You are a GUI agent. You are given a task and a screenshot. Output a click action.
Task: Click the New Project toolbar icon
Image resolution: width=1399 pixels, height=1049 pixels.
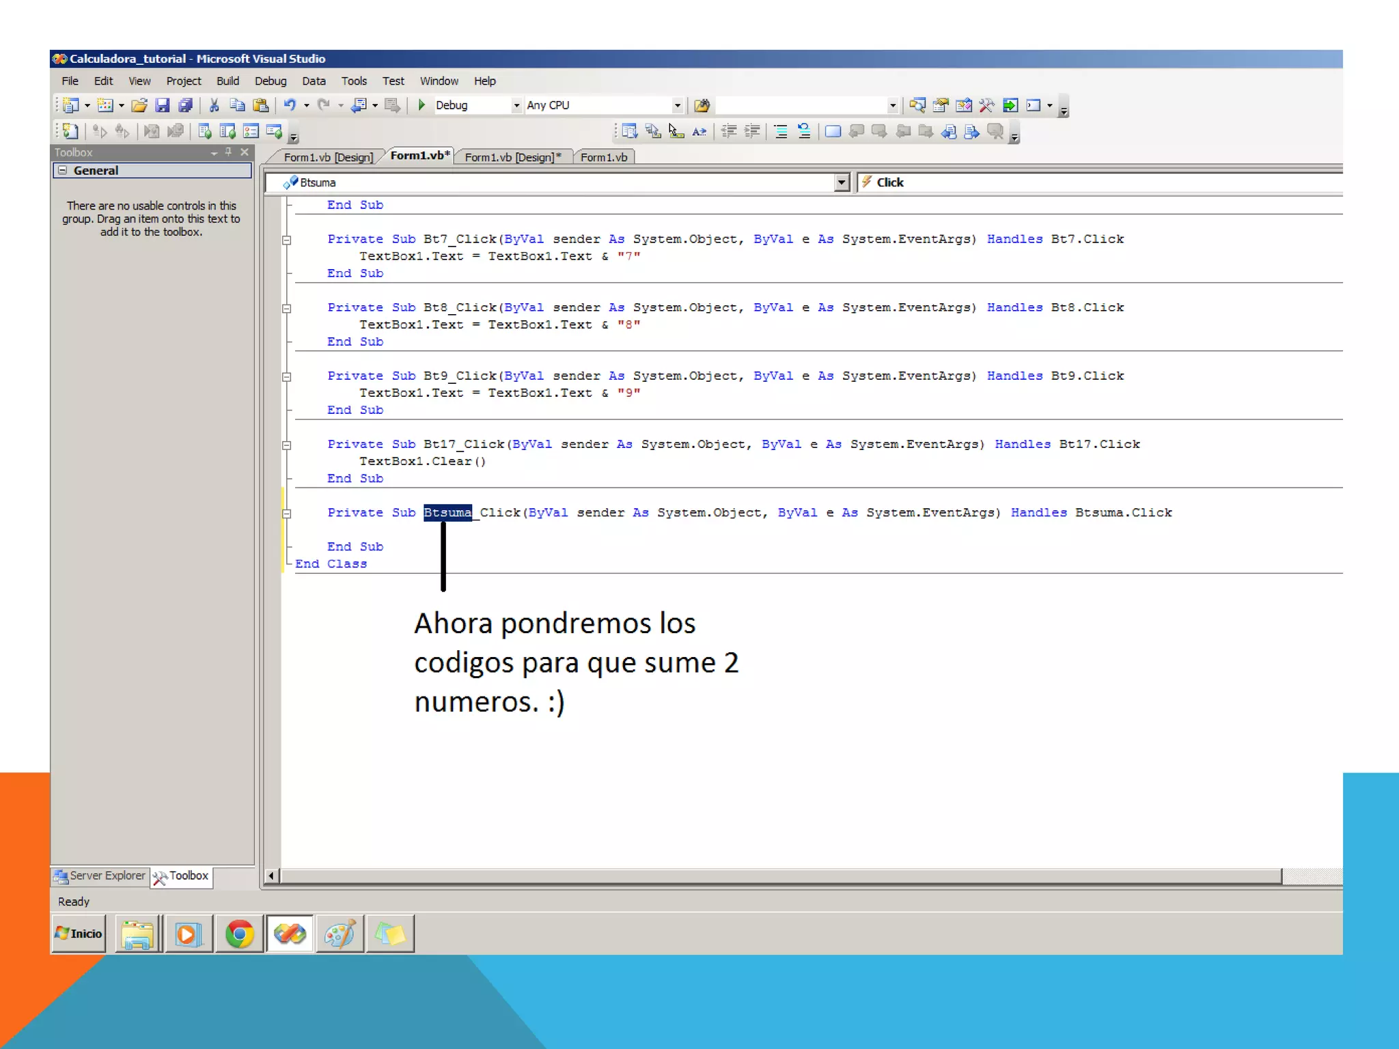point(70,105)
